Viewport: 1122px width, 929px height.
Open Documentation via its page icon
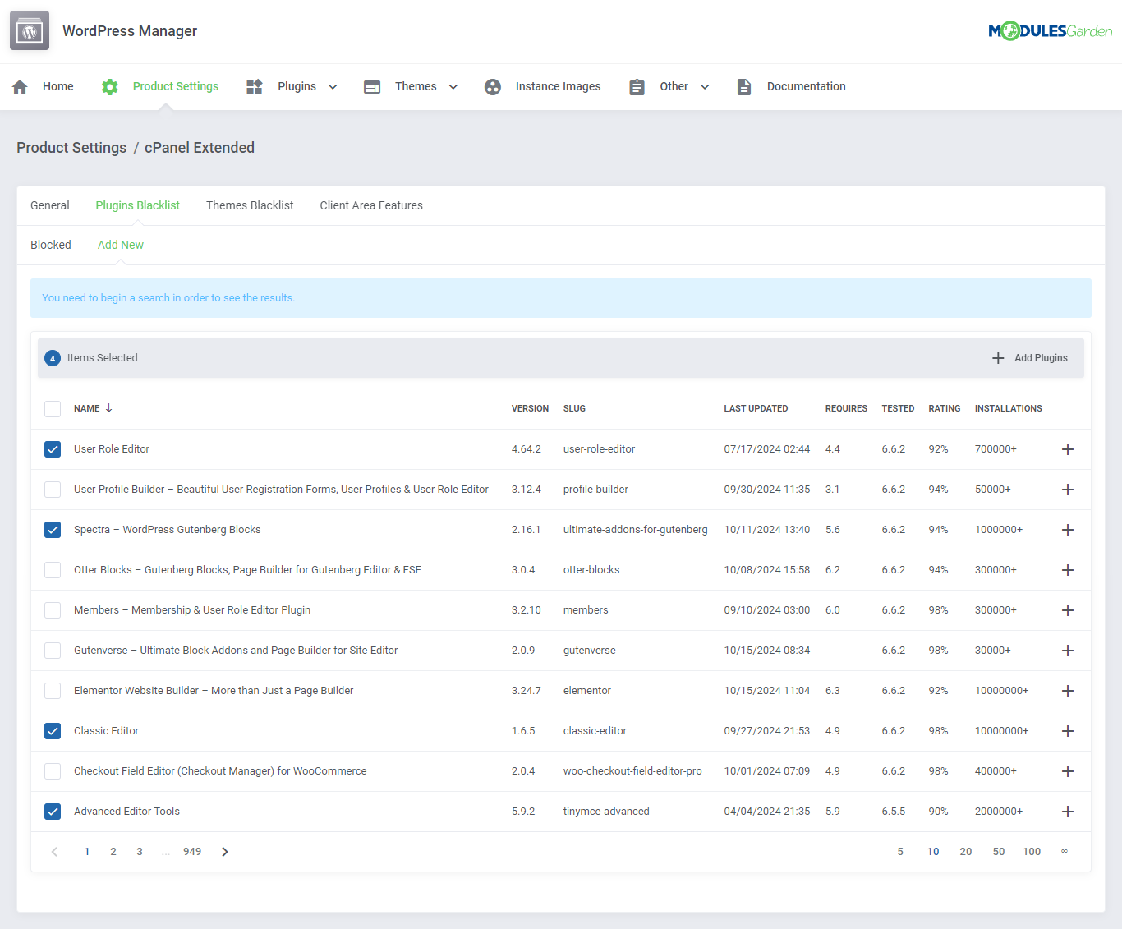point(744,86)
